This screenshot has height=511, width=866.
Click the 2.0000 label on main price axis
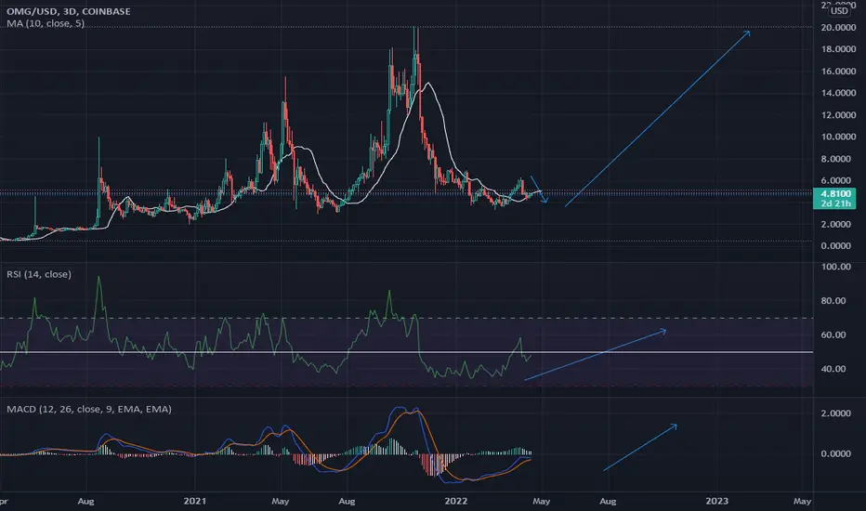(836, 224)
